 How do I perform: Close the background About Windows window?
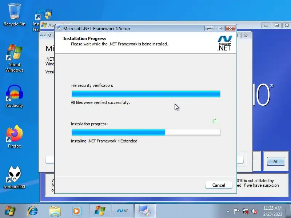(x=287, y=25)
